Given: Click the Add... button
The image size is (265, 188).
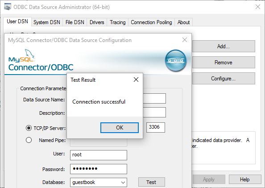Looking at the screenshot, I should tap(224, 46).
